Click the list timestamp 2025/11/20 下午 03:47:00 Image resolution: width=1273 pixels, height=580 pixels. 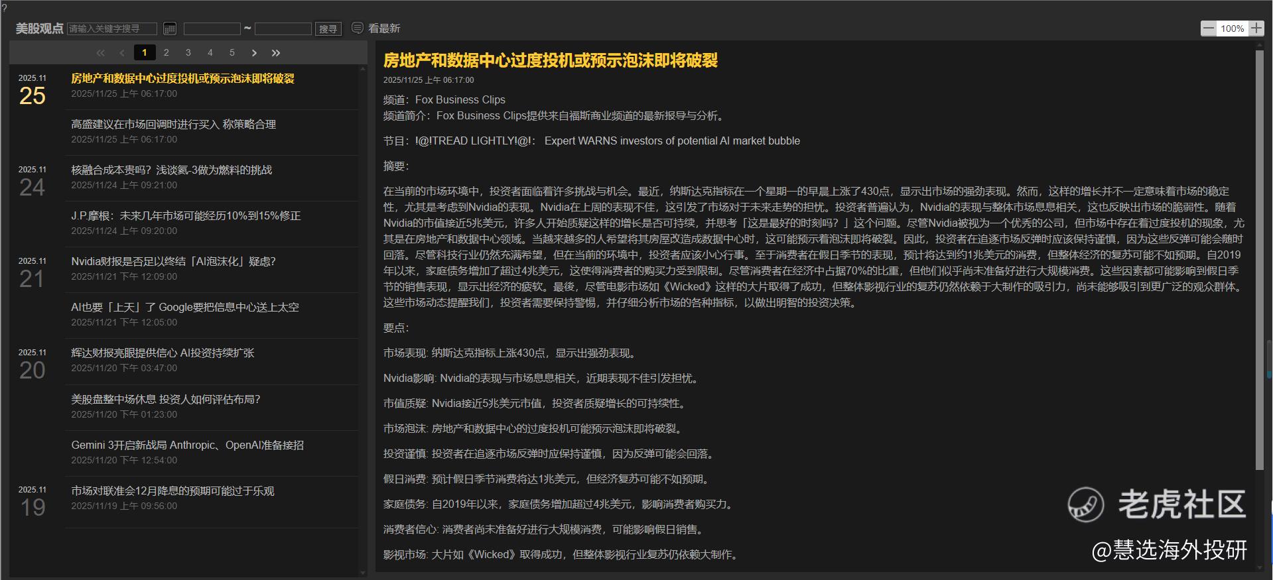pyautogui.click(x=124, y=368)
